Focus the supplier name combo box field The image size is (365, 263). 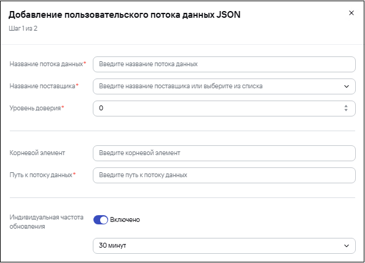224,86
